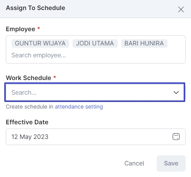
Task: Open the calendar picker icon
Action: tap(176, 137)
